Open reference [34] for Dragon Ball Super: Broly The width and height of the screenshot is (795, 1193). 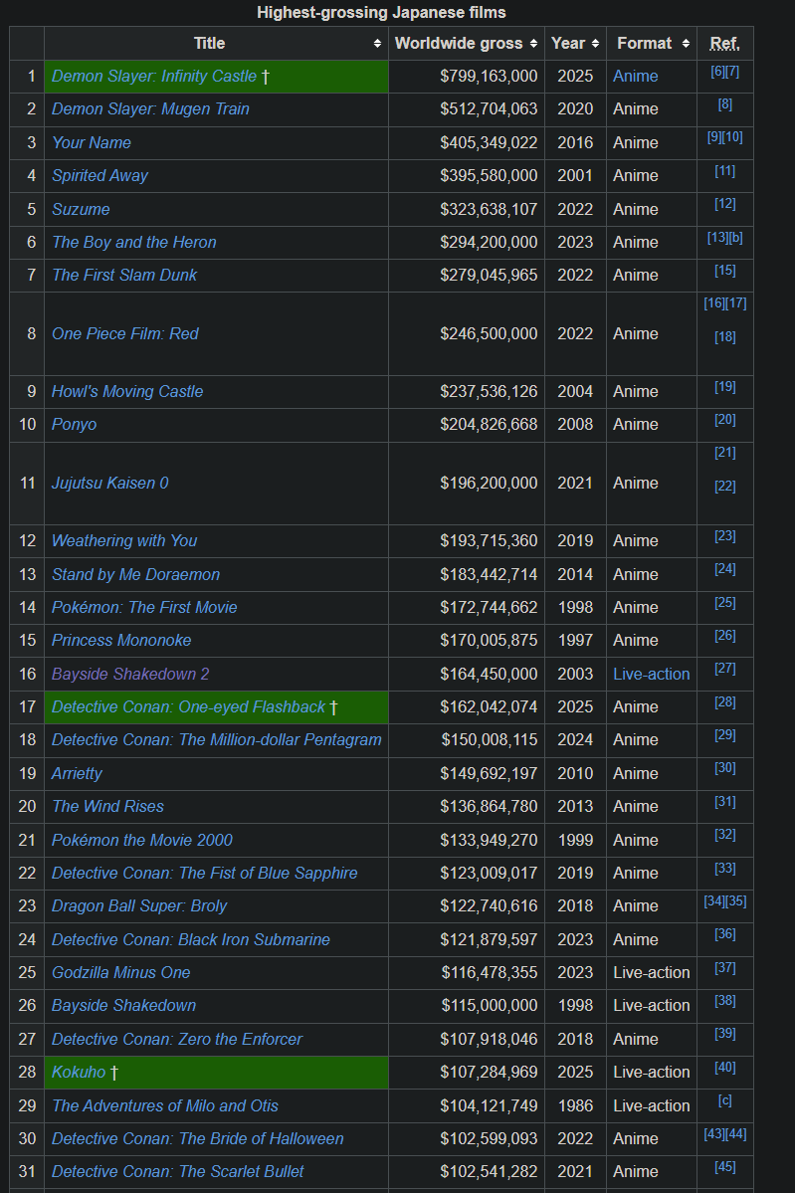click(x=714, y=901)
